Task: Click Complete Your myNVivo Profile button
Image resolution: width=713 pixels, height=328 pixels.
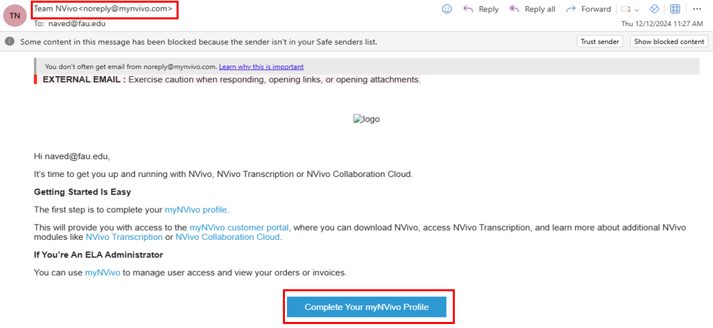Action: 367,307
